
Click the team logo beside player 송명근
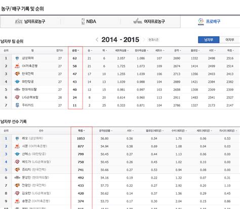(17, 201)
